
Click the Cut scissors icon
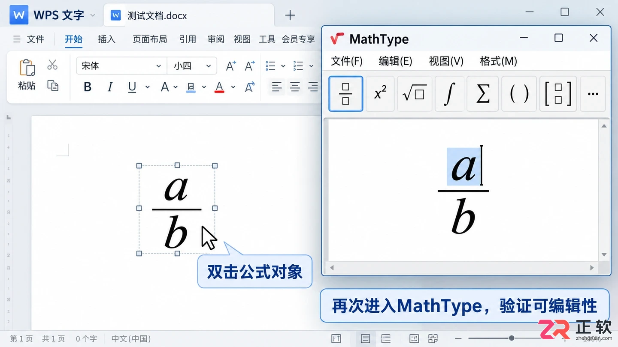52,65
